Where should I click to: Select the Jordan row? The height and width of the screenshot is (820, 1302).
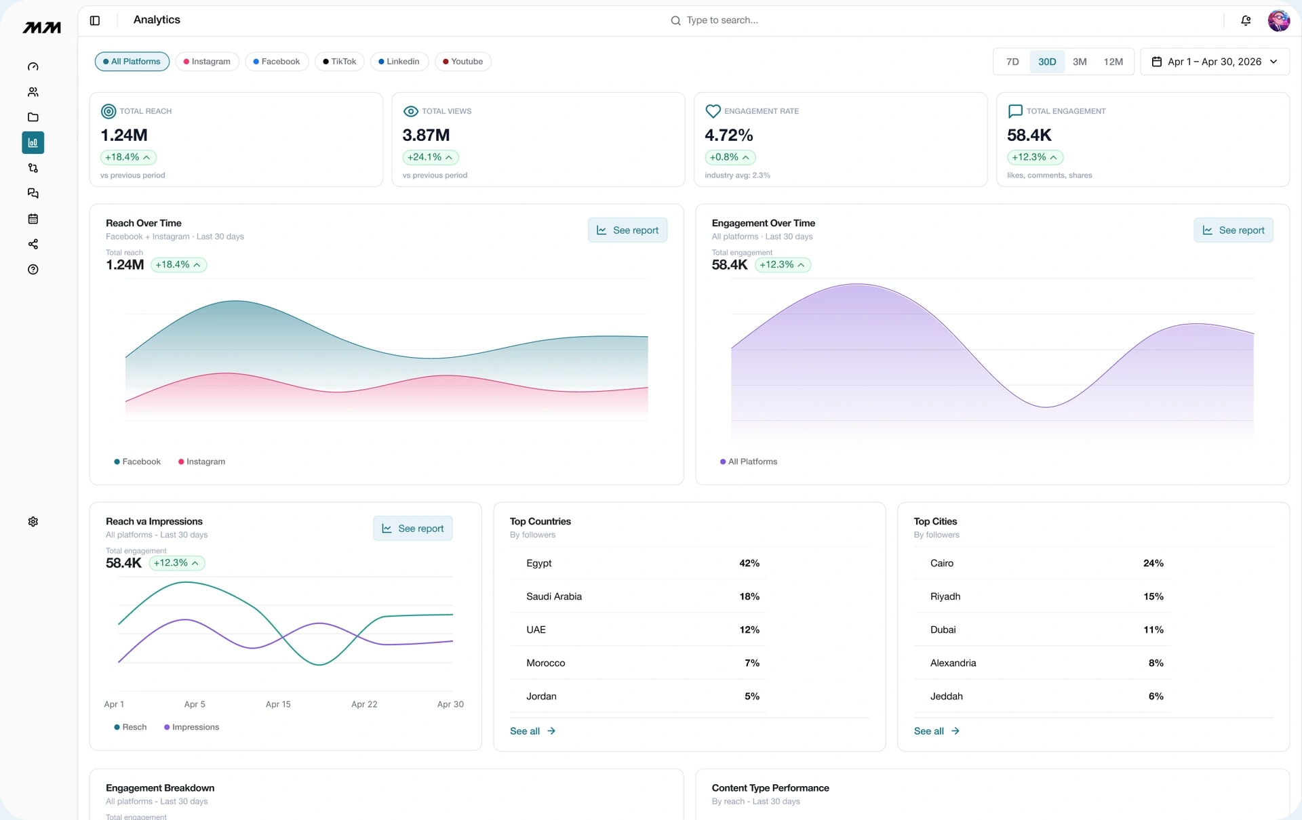point(638,696)
